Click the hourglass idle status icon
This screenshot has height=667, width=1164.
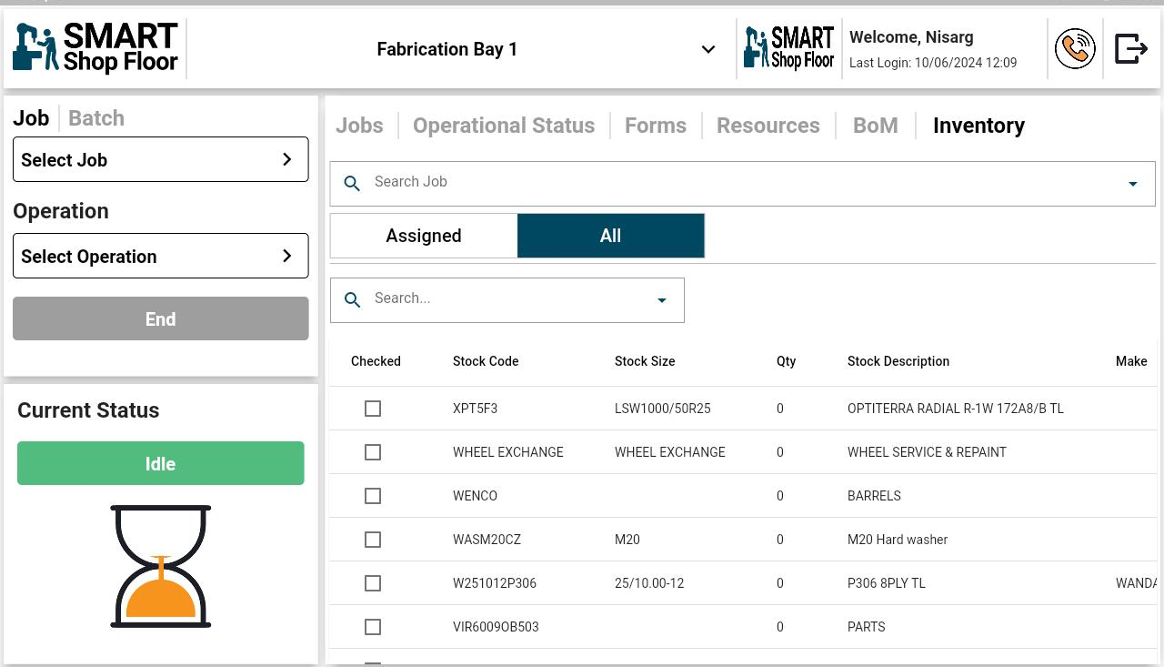click(x=161, y=566)
